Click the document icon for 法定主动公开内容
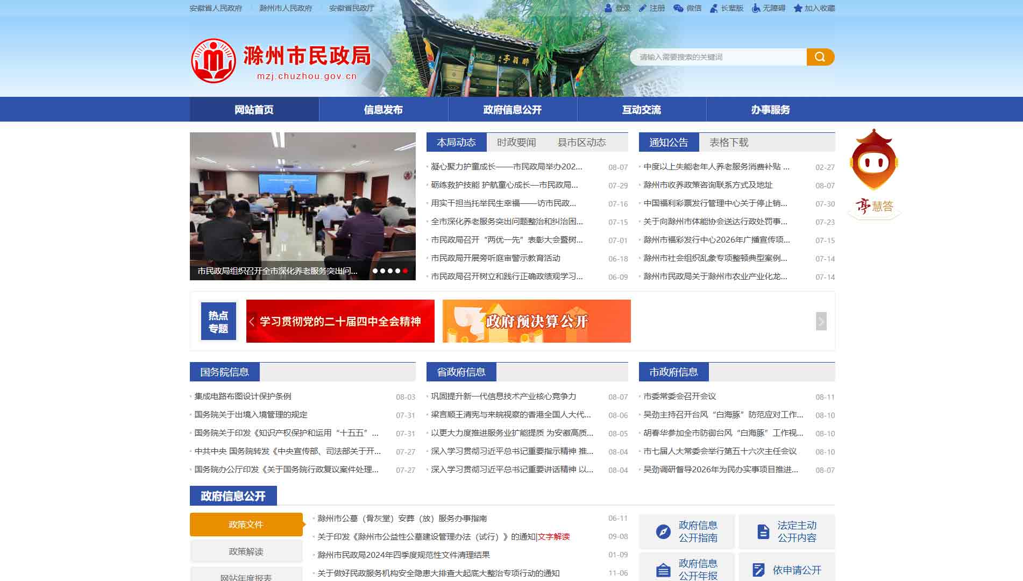This screenshot has height=581, width=1023. pyautogui.click(x=763, y=532)
